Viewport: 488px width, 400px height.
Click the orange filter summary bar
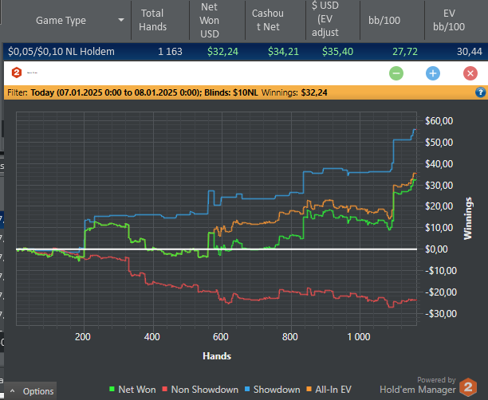tap(239, 92)
